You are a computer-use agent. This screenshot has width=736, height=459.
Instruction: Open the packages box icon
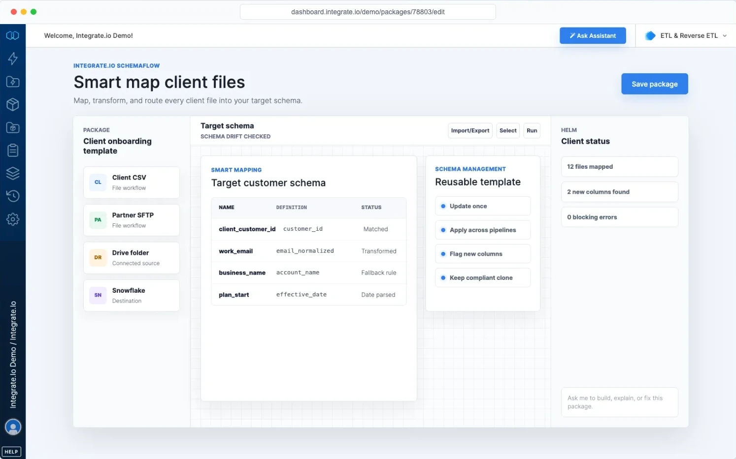[x=13, y=104]
